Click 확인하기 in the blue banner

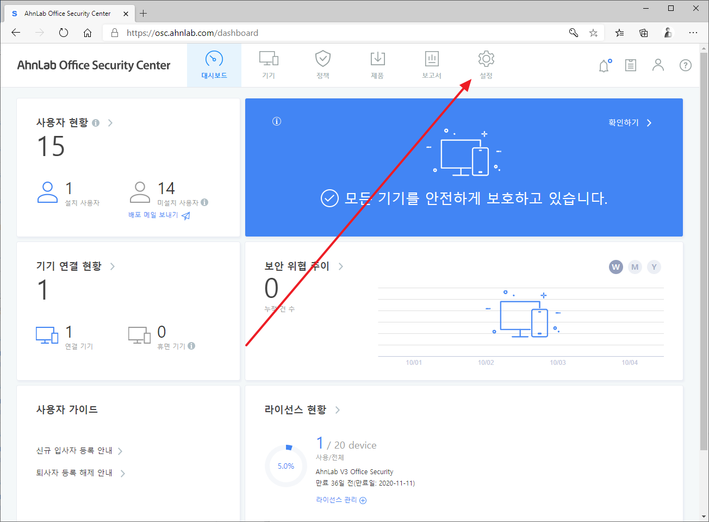click(630, 123)
